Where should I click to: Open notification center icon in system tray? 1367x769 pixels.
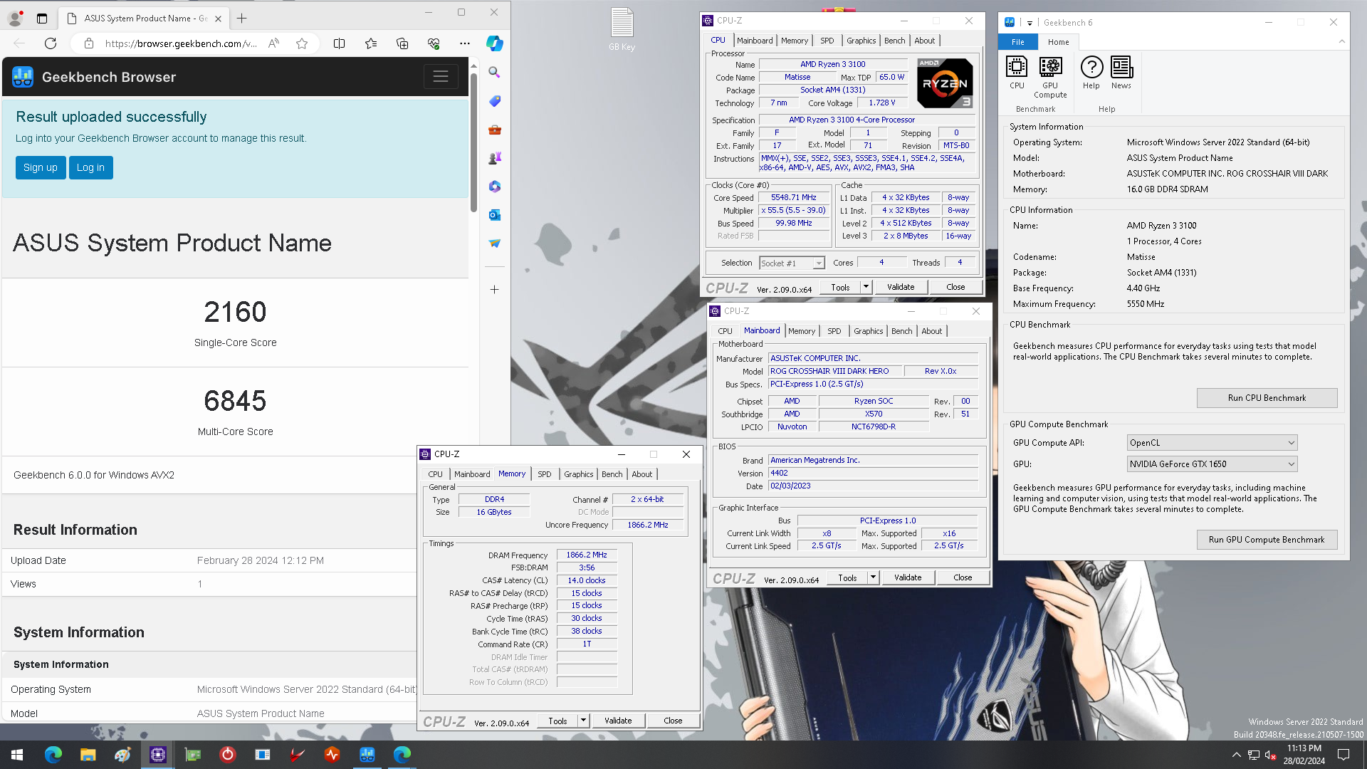tap(1344, 754)
